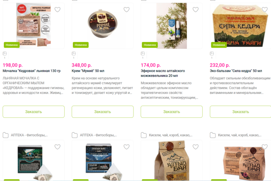The width and height of the screenshot is (271, 181).
Task: Click Заказать under Крем Мумиё 50 мл
Action: coord(103,112)
